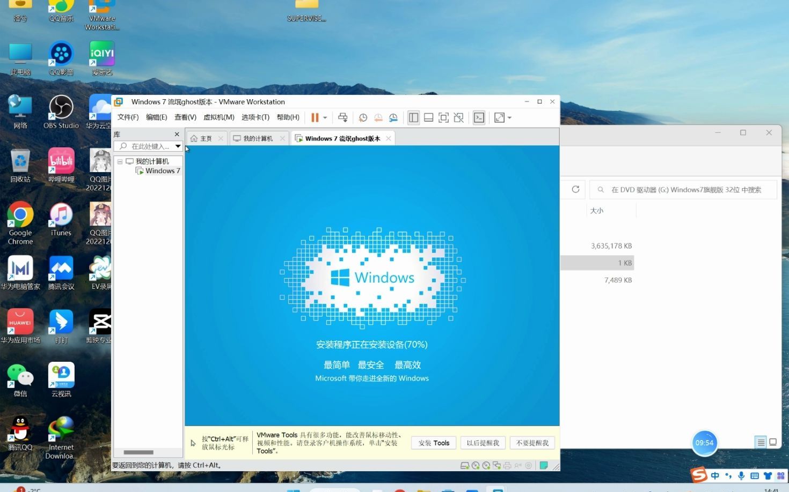Open the bilibili 哔哩哔哩 desktop shortcut

[61, 165]
